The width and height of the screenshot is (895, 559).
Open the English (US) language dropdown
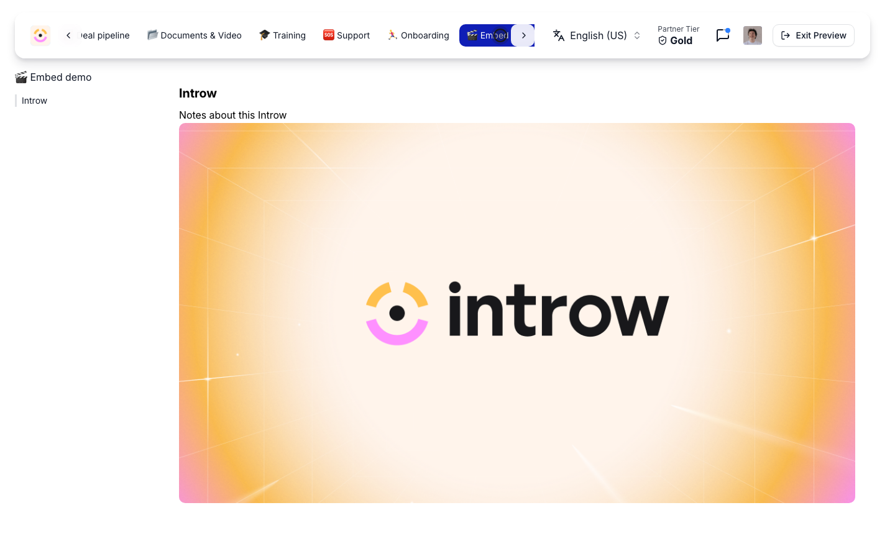597,35
